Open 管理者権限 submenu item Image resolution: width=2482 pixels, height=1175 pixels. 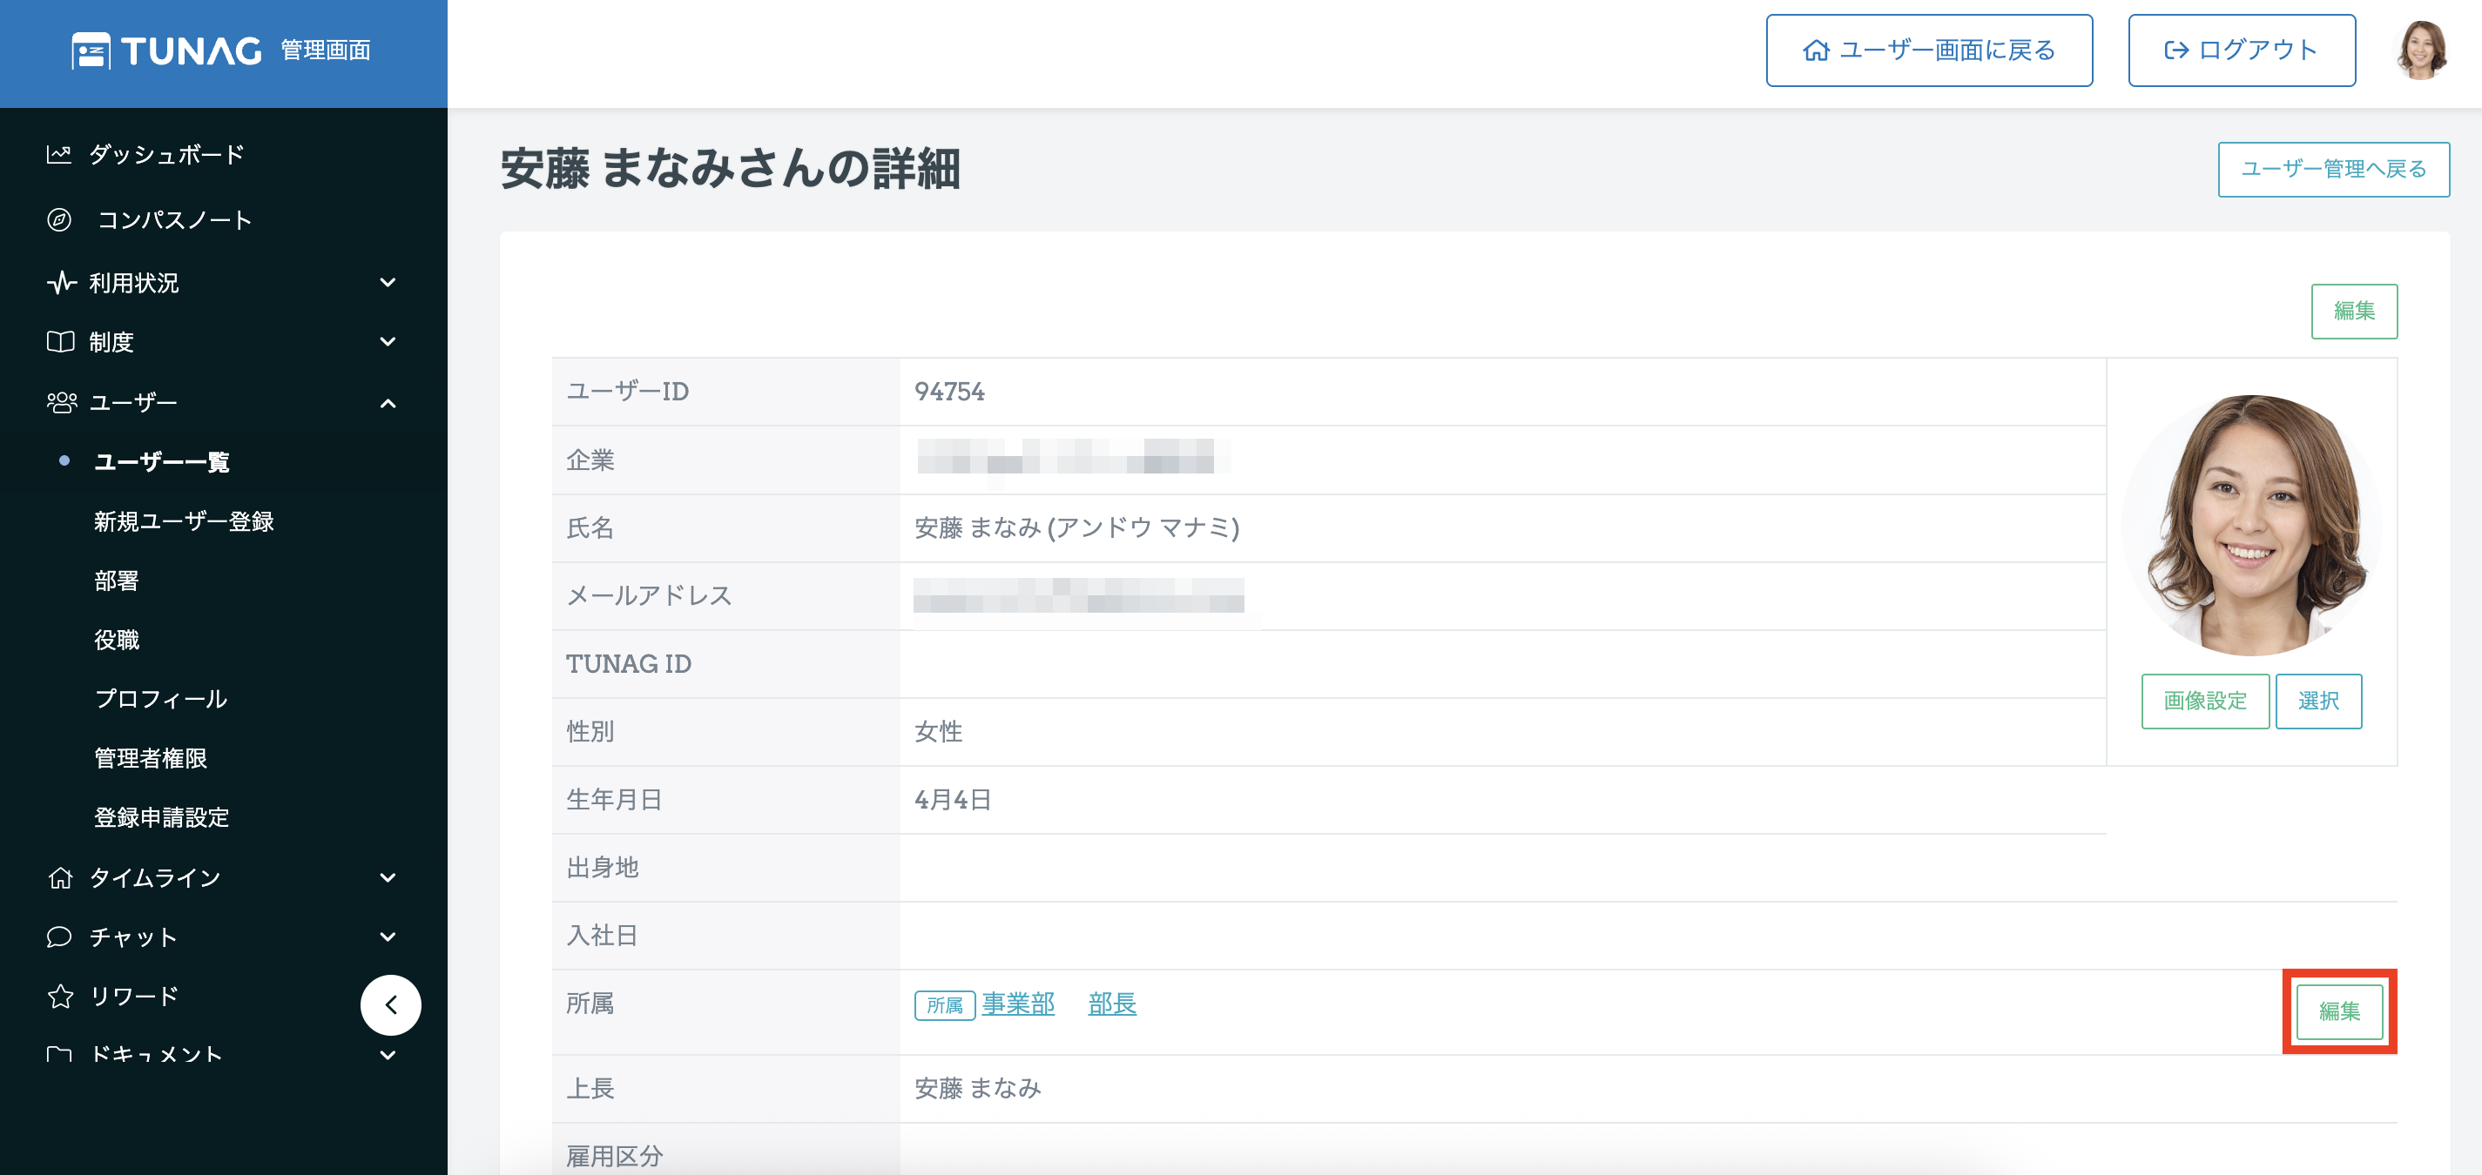151,758
